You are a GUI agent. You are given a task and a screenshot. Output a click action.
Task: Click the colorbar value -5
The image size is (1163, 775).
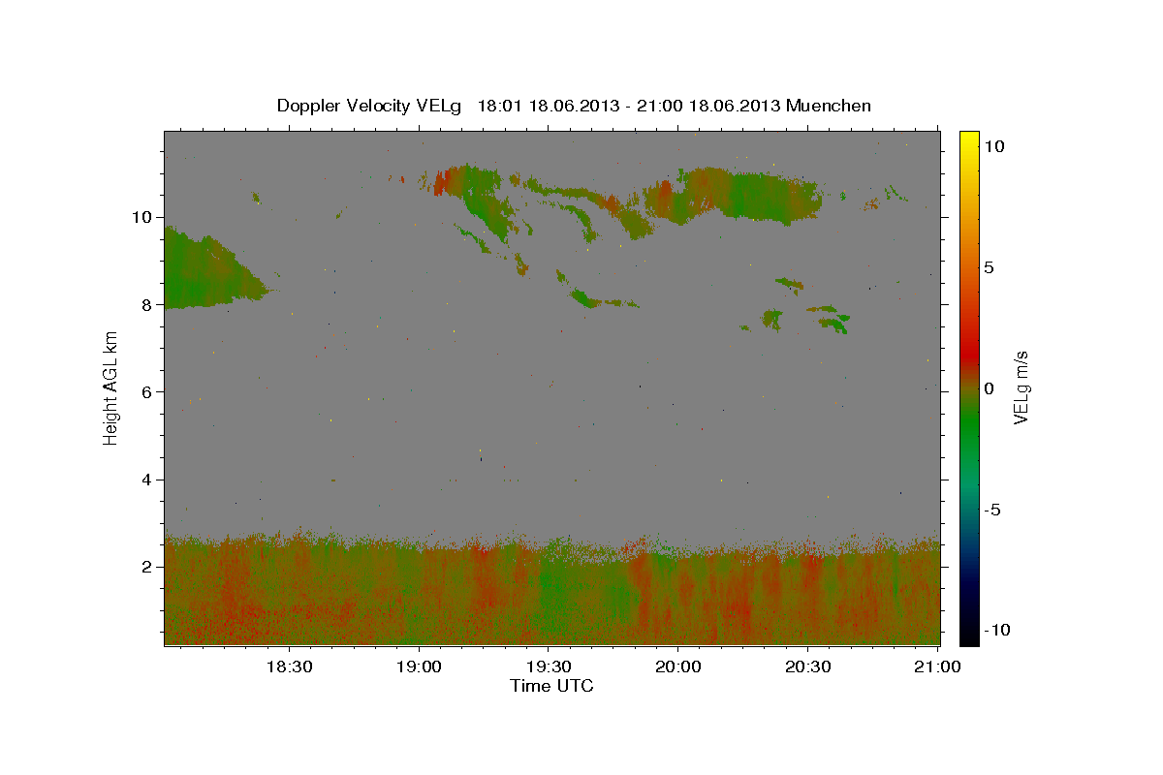click(992, 510)
